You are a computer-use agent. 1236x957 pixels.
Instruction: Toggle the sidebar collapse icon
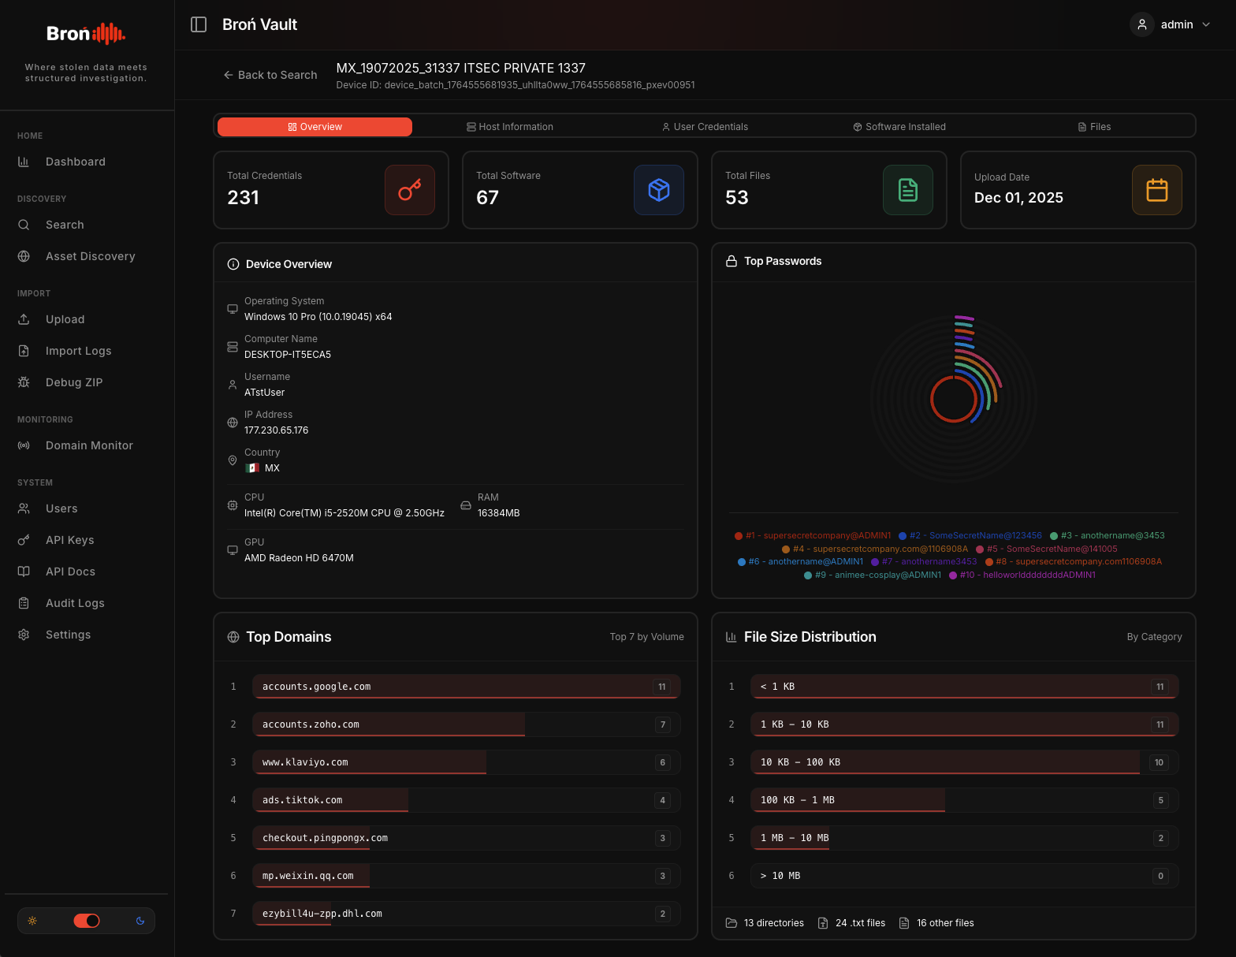(x=199, y=24)
